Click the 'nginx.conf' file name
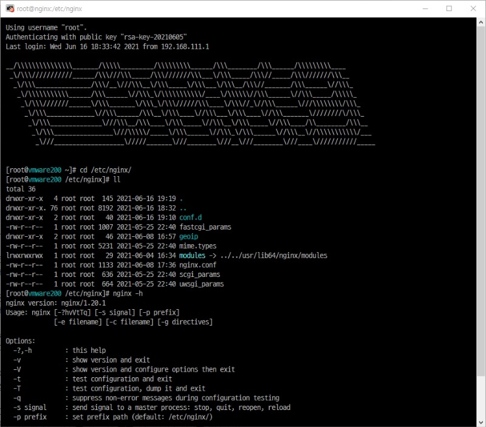Image resolution: width=486 pixels, height=427 pixels. [x=198, y=265]
